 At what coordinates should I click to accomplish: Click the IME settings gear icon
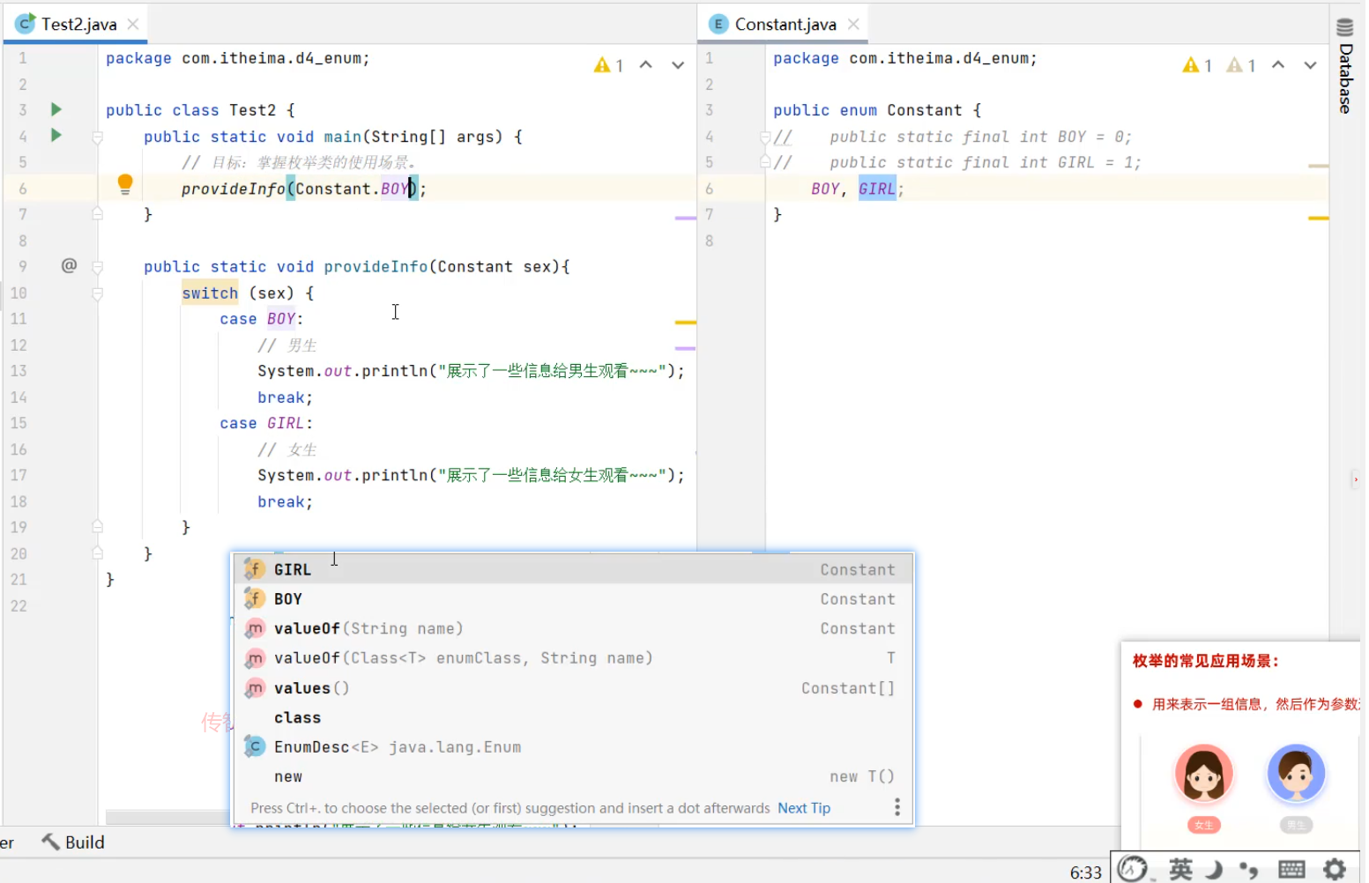click(1335, 869)
